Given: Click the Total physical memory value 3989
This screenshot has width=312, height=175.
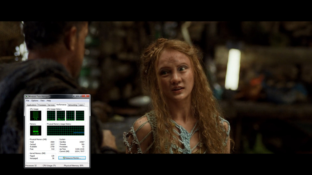Looking at the screenshot, I should click(x=52, y=142).
